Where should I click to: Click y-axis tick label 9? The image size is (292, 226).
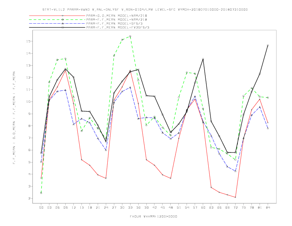(29, 114)
